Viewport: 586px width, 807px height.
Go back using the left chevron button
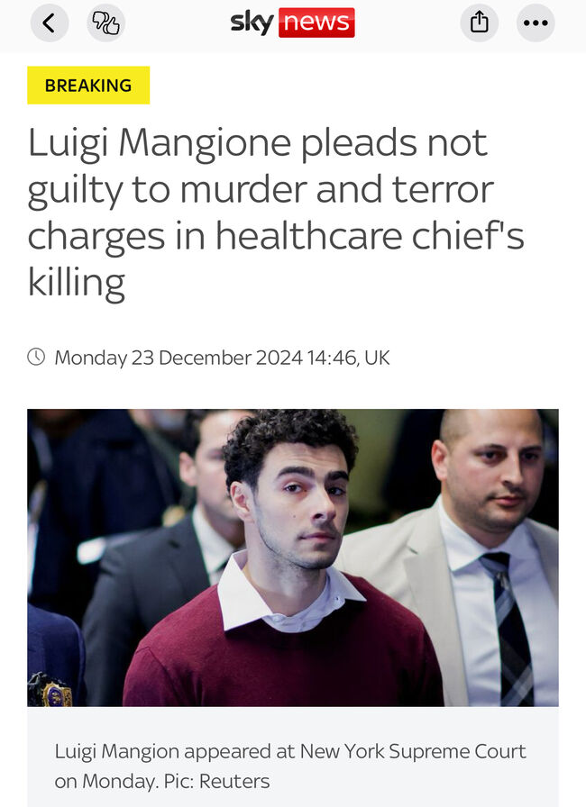pos(50,23)
